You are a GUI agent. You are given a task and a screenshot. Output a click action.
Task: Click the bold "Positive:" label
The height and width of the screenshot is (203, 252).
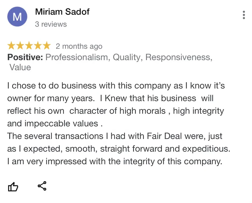pyautogui.click(x=25, y=57)
